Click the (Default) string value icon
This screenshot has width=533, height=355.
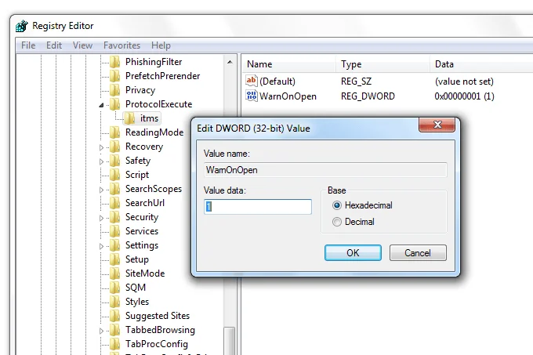pyautogui.click(x=251, y=81)
